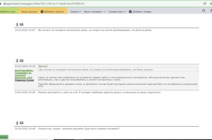Click the phone icon above the 14:40 message
Screen dimensions: 212x140
[17, 123]
